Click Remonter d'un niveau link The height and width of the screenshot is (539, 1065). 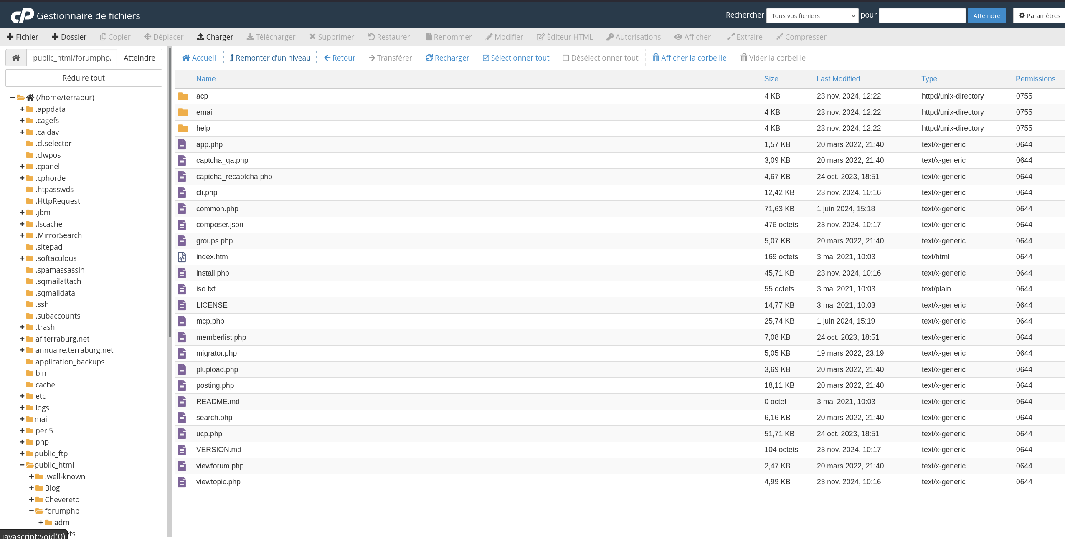pyautogui.click(x=270, y=58)
